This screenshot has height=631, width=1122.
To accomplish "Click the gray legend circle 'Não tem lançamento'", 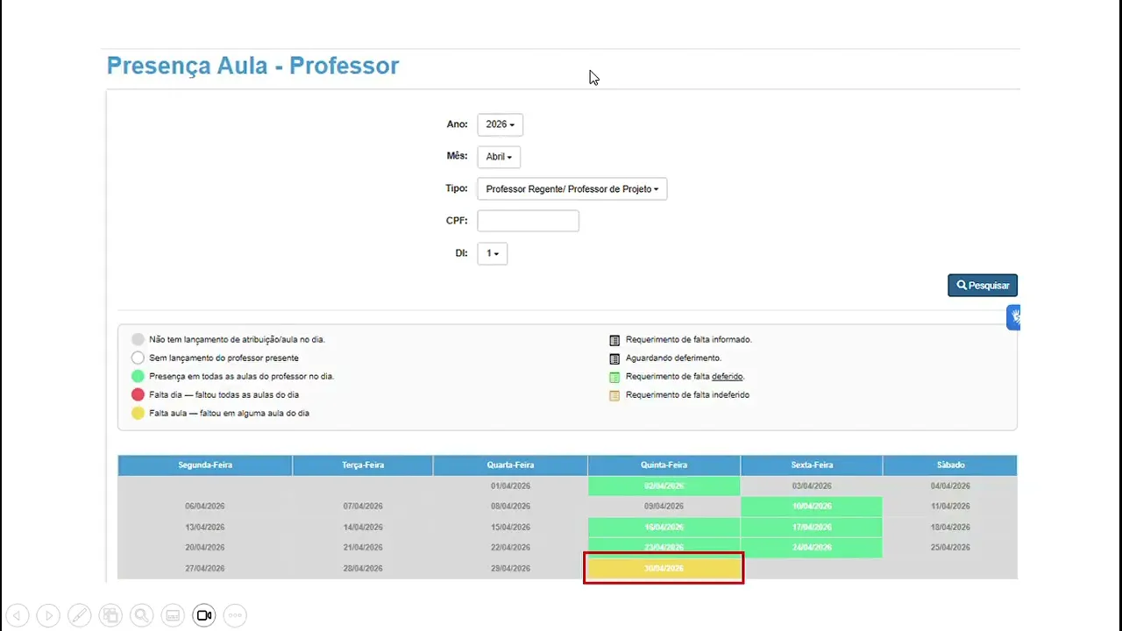I will point(138,339).
